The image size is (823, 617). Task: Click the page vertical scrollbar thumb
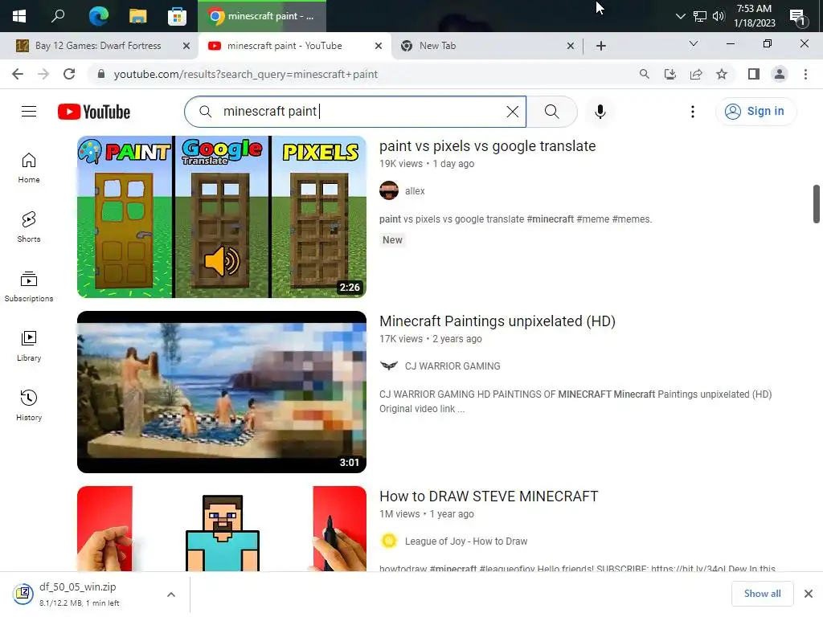[x=817, y=203]
